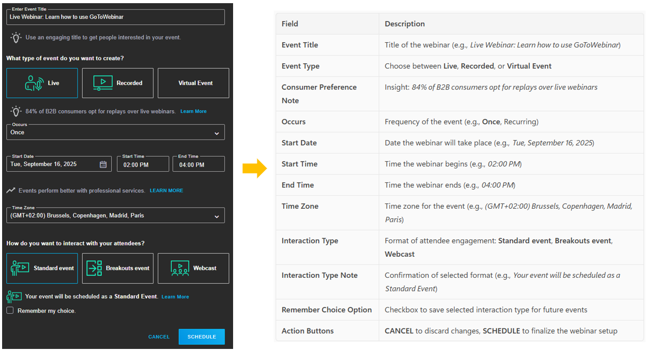Click the 'Occurs' table cell

click(327, 122)
